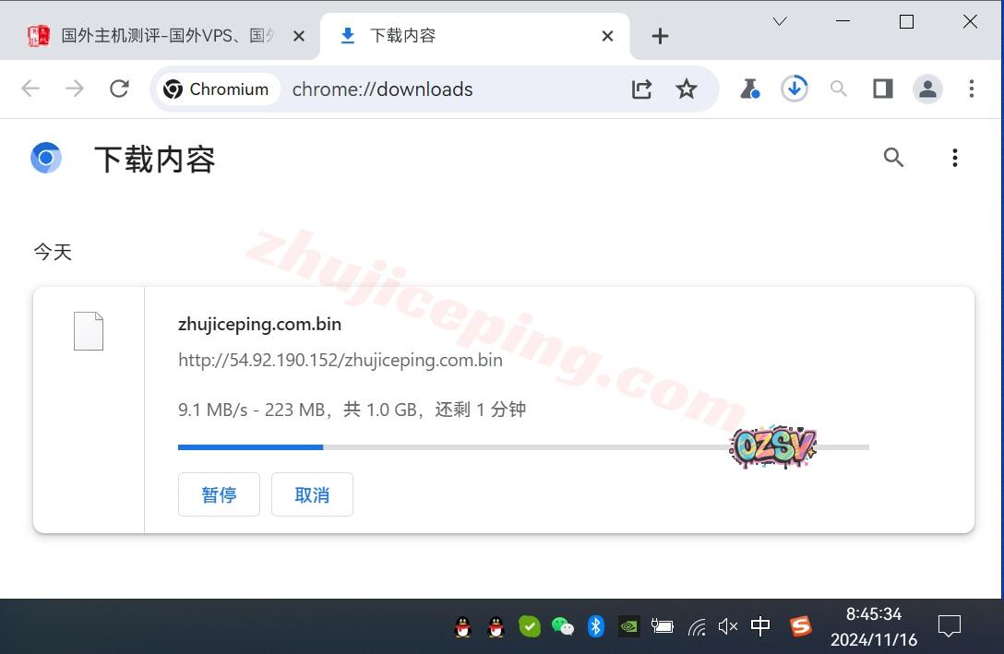1004x654 pixels.
Task: Open the downloads bubble toolbar icon
Action: (x=794, y=89)
